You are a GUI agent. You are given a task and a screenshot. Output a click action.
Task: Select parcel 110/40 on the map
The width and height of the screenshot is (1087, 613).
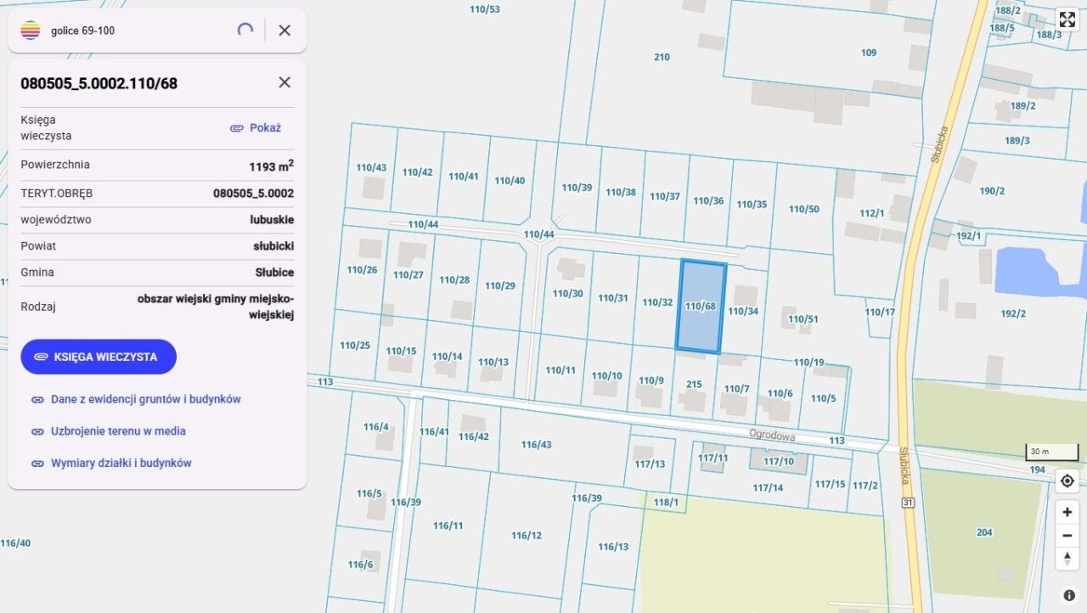pyautogui.click(x=510, y=180)
